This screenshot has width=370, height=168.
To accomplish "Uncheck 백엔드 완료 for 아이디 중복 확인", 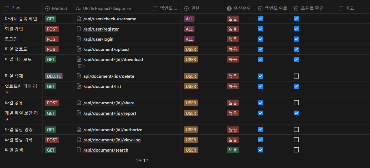I will 260,19.
